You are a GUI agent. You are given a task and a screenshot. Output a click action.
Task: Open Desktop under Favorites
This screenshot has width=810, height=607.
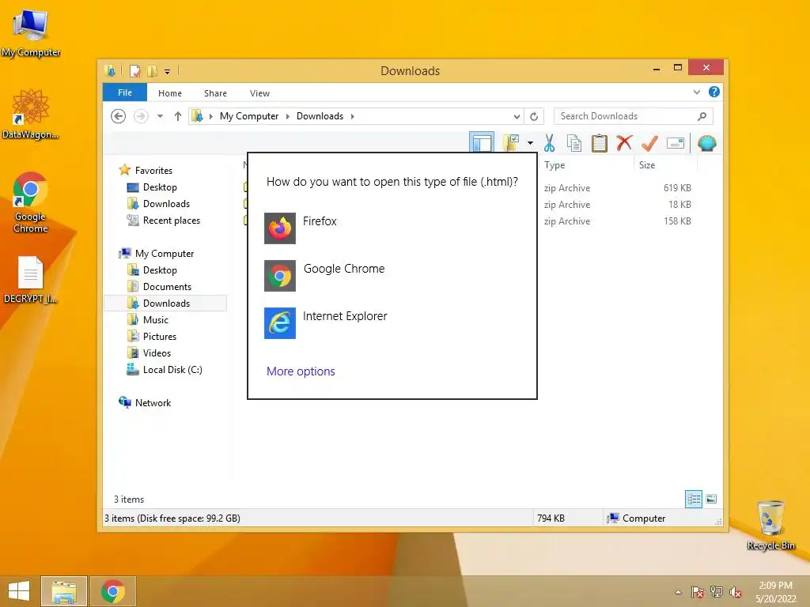pos(160,187)
